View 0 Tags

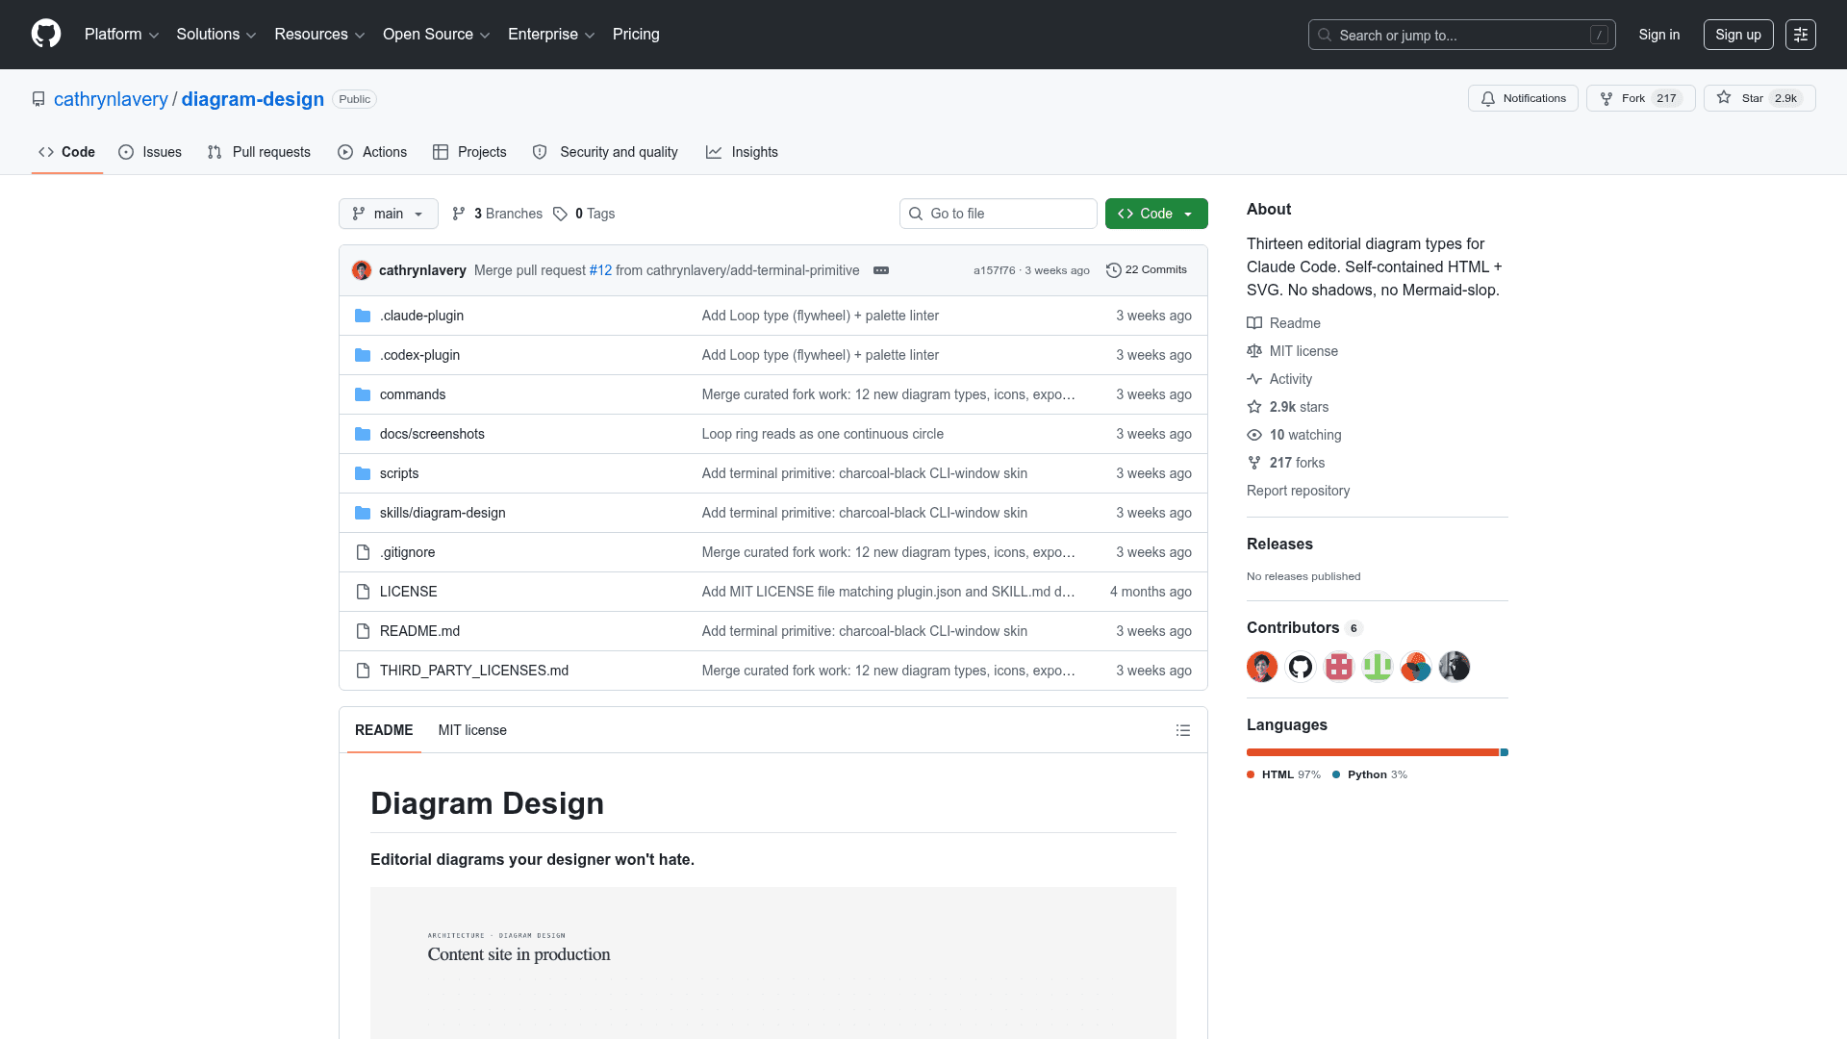pos(584,214)
